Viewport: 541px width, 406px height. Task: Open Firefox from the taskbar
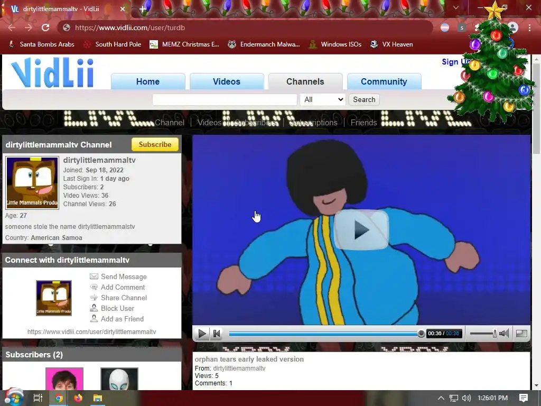tap(78, 398)
